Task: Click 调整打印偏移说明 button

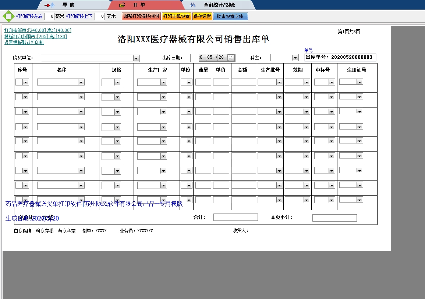Action: pyautogui.click(x=141, y=17)
